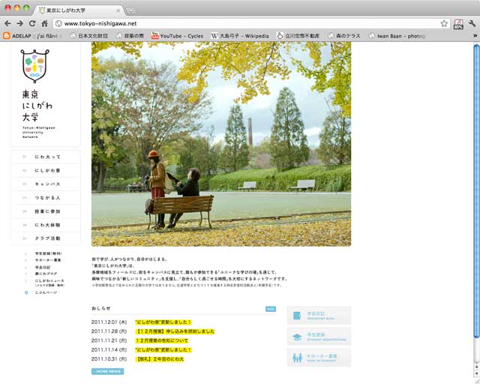This screenshot has height=384, width=480.
Task: Click the 学長日記 sidebar link
Action: point(43,267)
